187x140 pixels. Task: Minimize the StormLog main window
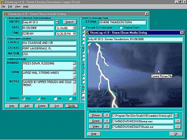click(176, 2)
